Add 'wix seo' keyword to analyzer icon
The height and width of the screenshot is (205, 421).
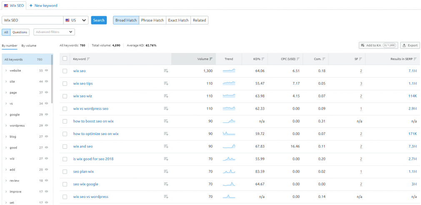coord(166,71)
